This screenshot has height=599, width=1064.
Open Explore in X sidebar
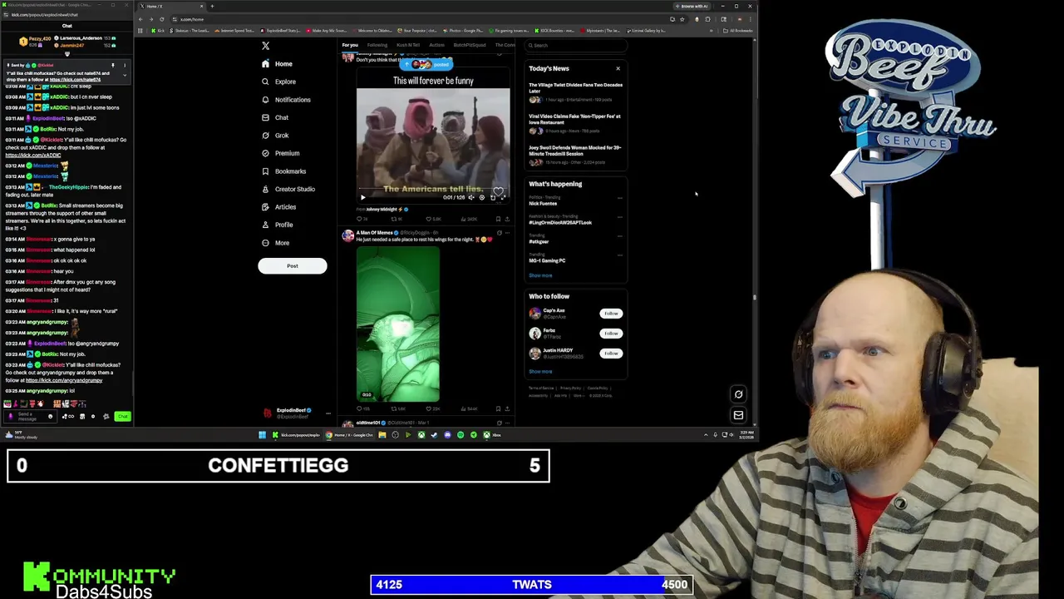(x=278, y=82)
